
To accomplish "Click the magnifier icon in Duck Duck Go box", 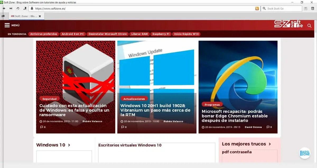I will coord(264,8).
